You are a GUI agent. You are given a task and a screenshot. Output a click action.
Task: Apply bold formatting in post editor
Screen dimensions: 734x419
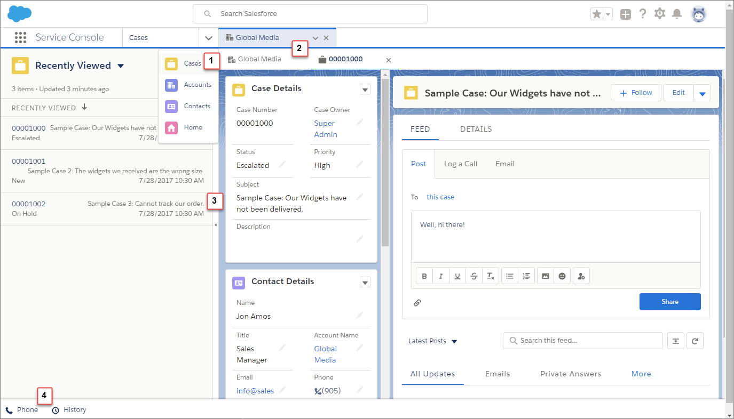424,276
